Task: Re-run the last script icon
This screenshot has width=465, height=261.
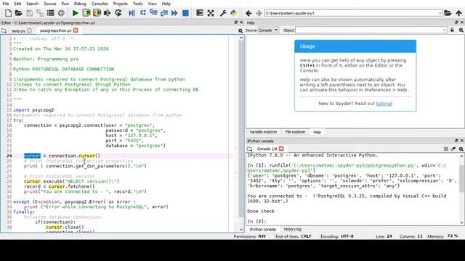Action: [118, 13]
